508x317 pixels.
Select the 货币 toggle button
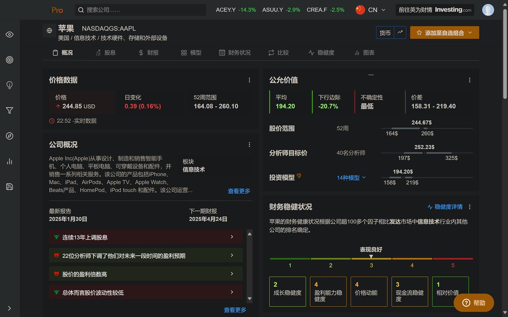coord(385,33)
